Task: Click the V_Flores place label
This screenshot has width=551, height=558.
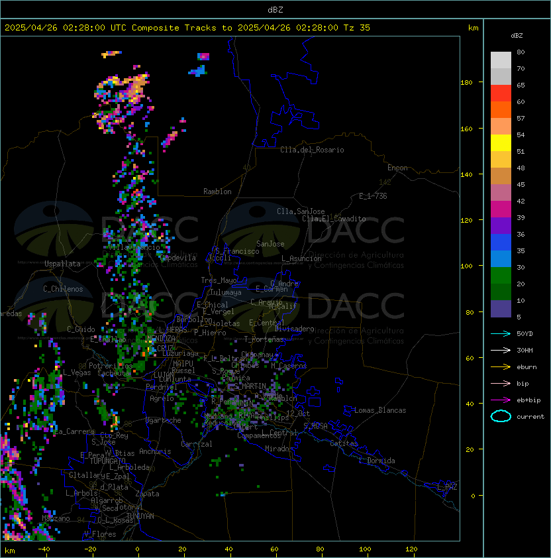Action: click(100, 534)
